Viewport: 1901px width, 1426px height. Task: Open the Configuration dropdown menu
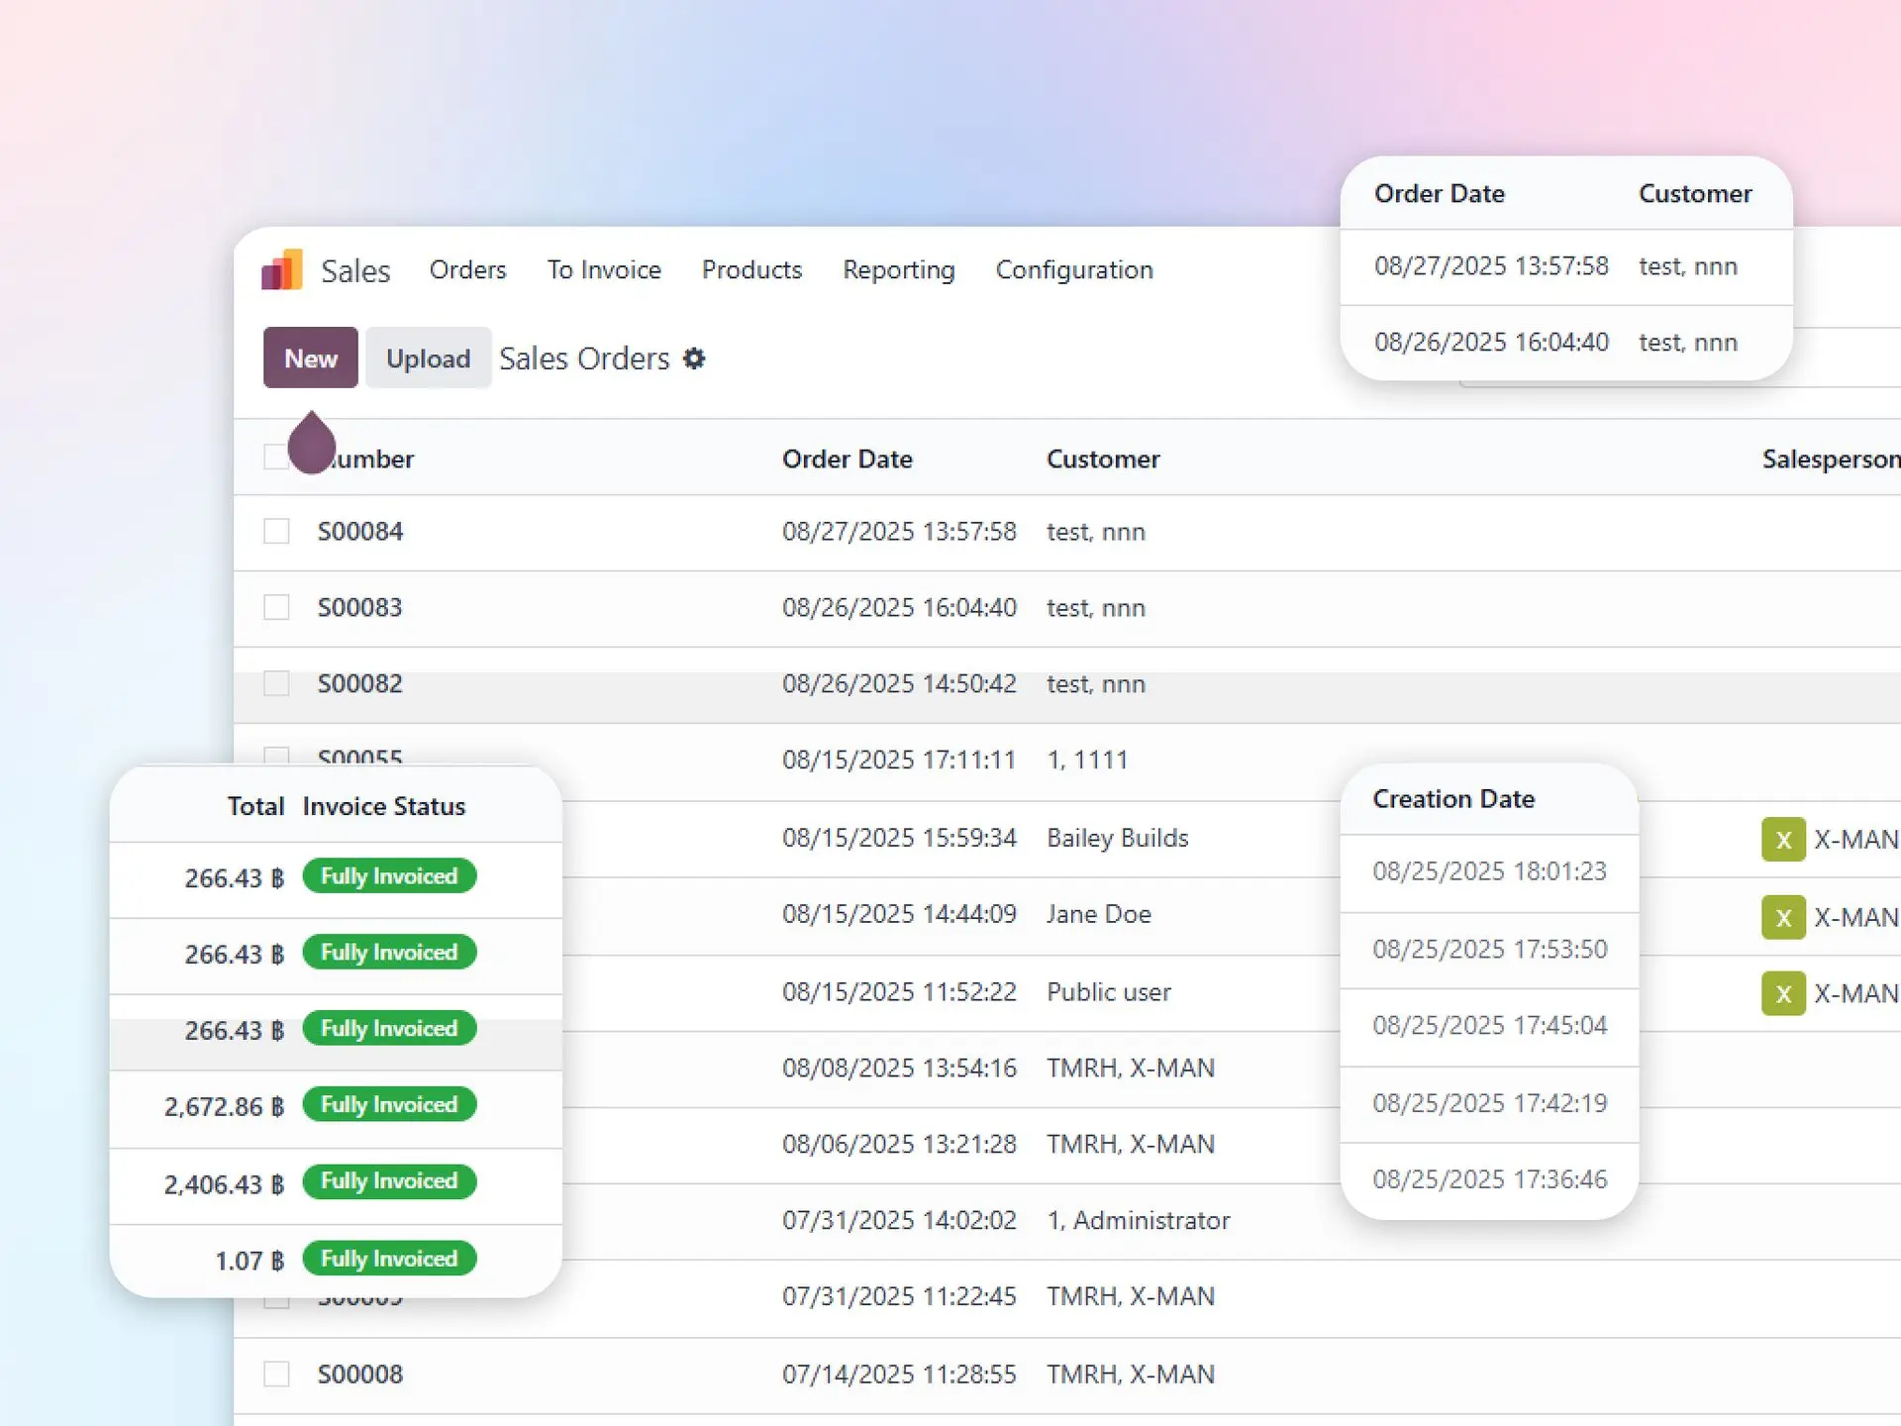tap(1073, 270)
